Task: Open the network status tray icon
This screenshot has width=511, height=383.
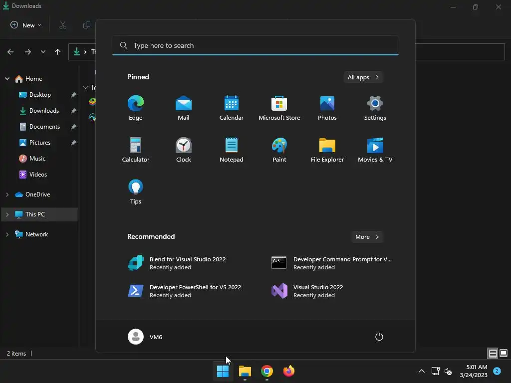Action: coord(435,371)
